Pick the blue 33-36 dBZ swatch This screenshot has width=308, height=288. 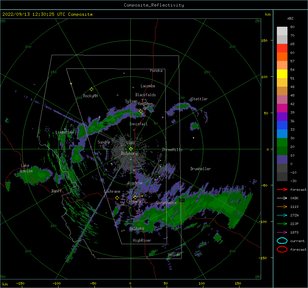pyautogui.click(x=282, y=125)
